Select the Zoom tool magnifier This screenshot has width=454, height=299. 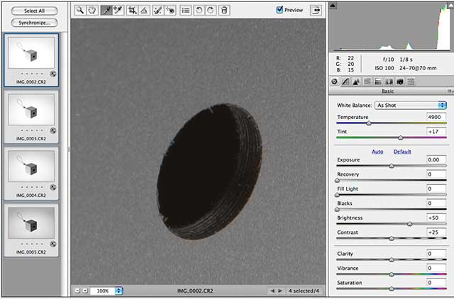click(x=79, y=11)
